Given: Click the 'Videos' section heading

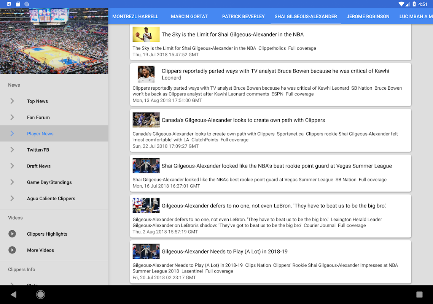Looking at the screenshot, I should point(16,218).
